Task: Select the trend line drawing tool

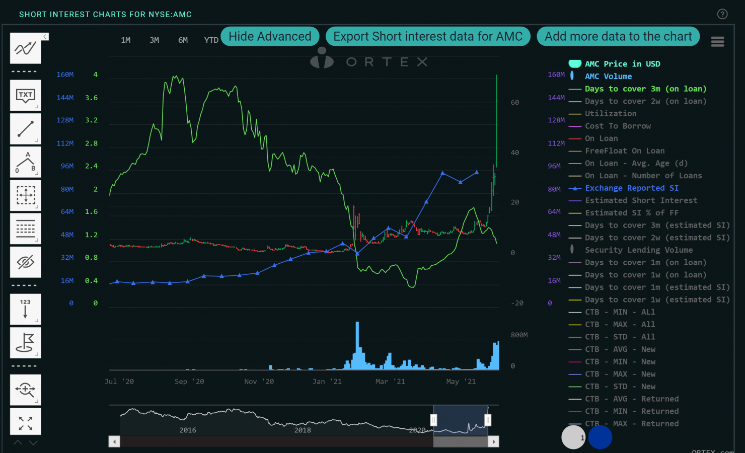Action: click(25, 129)
